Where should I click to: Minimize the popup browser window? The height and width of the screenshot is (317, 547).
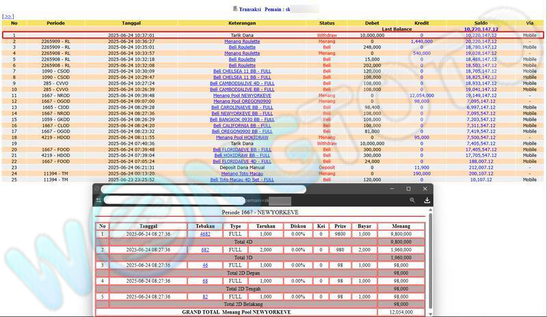click(392, 189)
